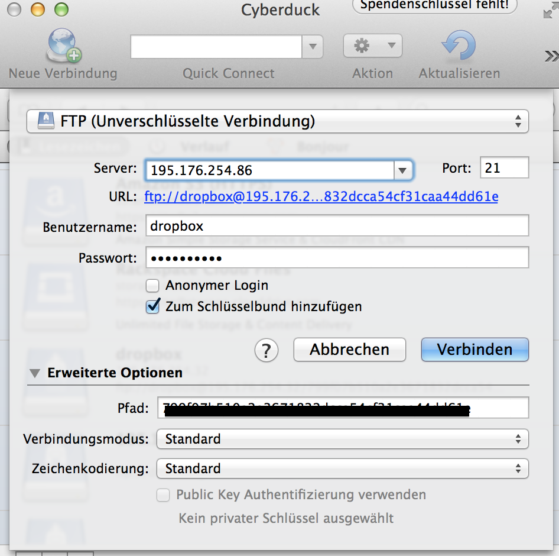Open help with the question mark button
Screen dimensions: 559x556
pyautogui.click(x=266, y=350)
